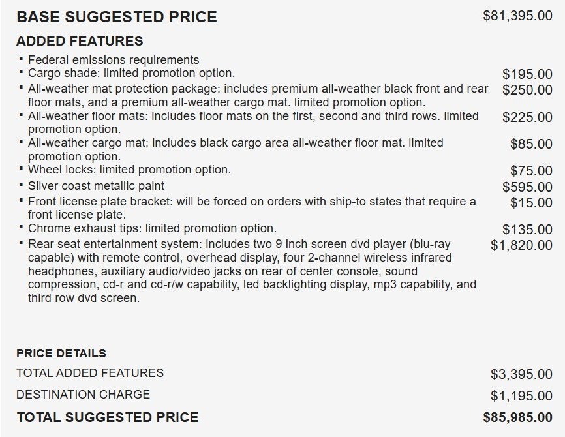Screen dimensions: 565x437
Task: Click the $250.00 mat package price
Action: coord(527,90)
